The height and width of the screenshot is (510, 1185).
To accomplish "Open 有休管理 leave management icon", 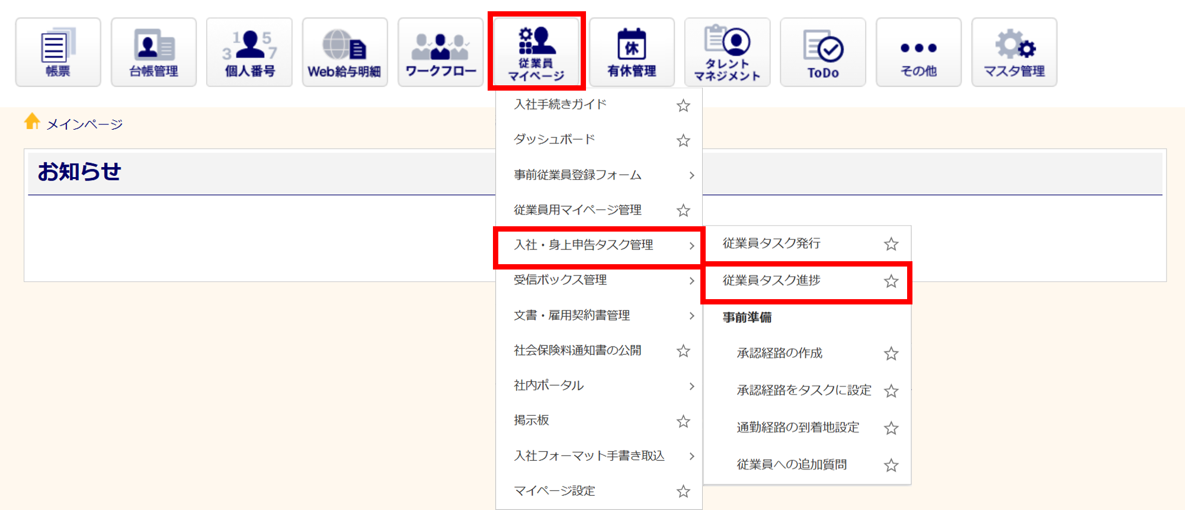I will 632,52.
